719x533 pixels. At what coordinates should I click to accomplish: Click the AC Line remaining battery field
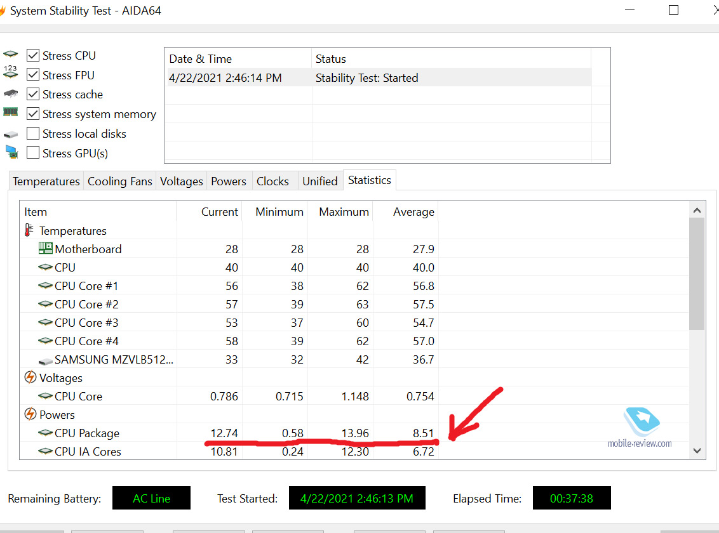151,497
